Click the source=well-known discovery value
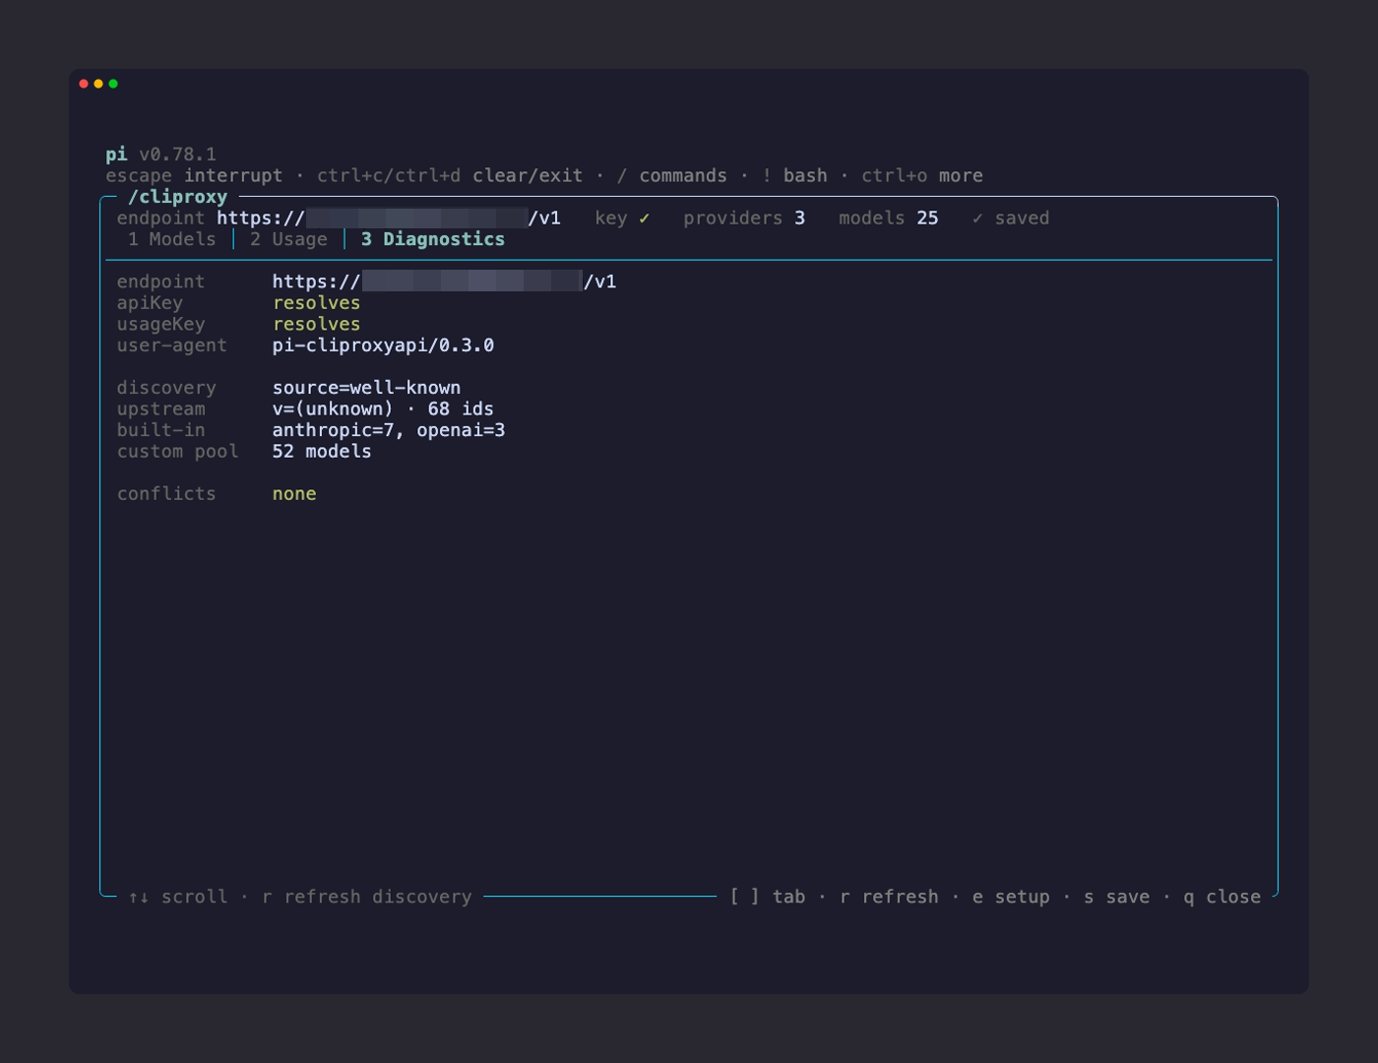Viewport: 1378px width, 1063px height. [366, 388]
